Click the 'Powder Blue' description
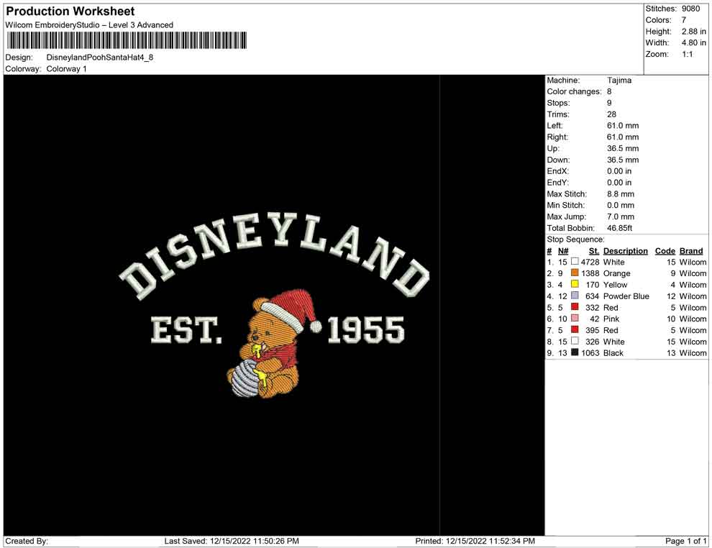 point(626,296)
